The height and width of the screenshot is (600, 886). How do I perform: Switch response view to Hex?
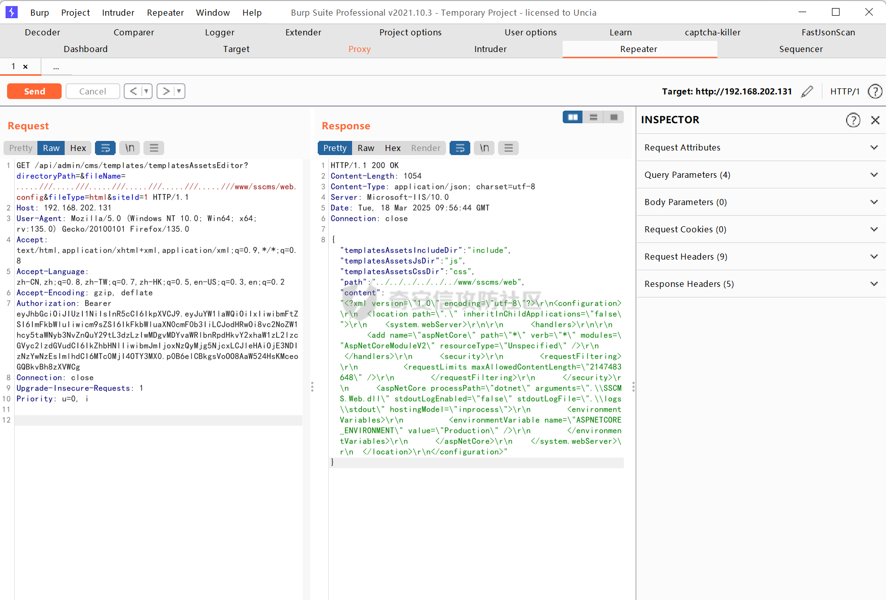(x=392, y=148)
